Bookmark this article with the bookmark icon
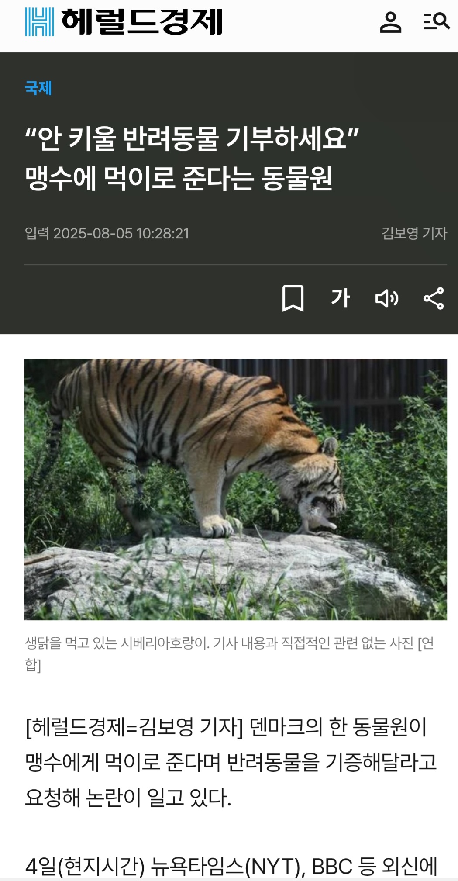This screenshot has height=881, width=458. click(x=293, y=298)
